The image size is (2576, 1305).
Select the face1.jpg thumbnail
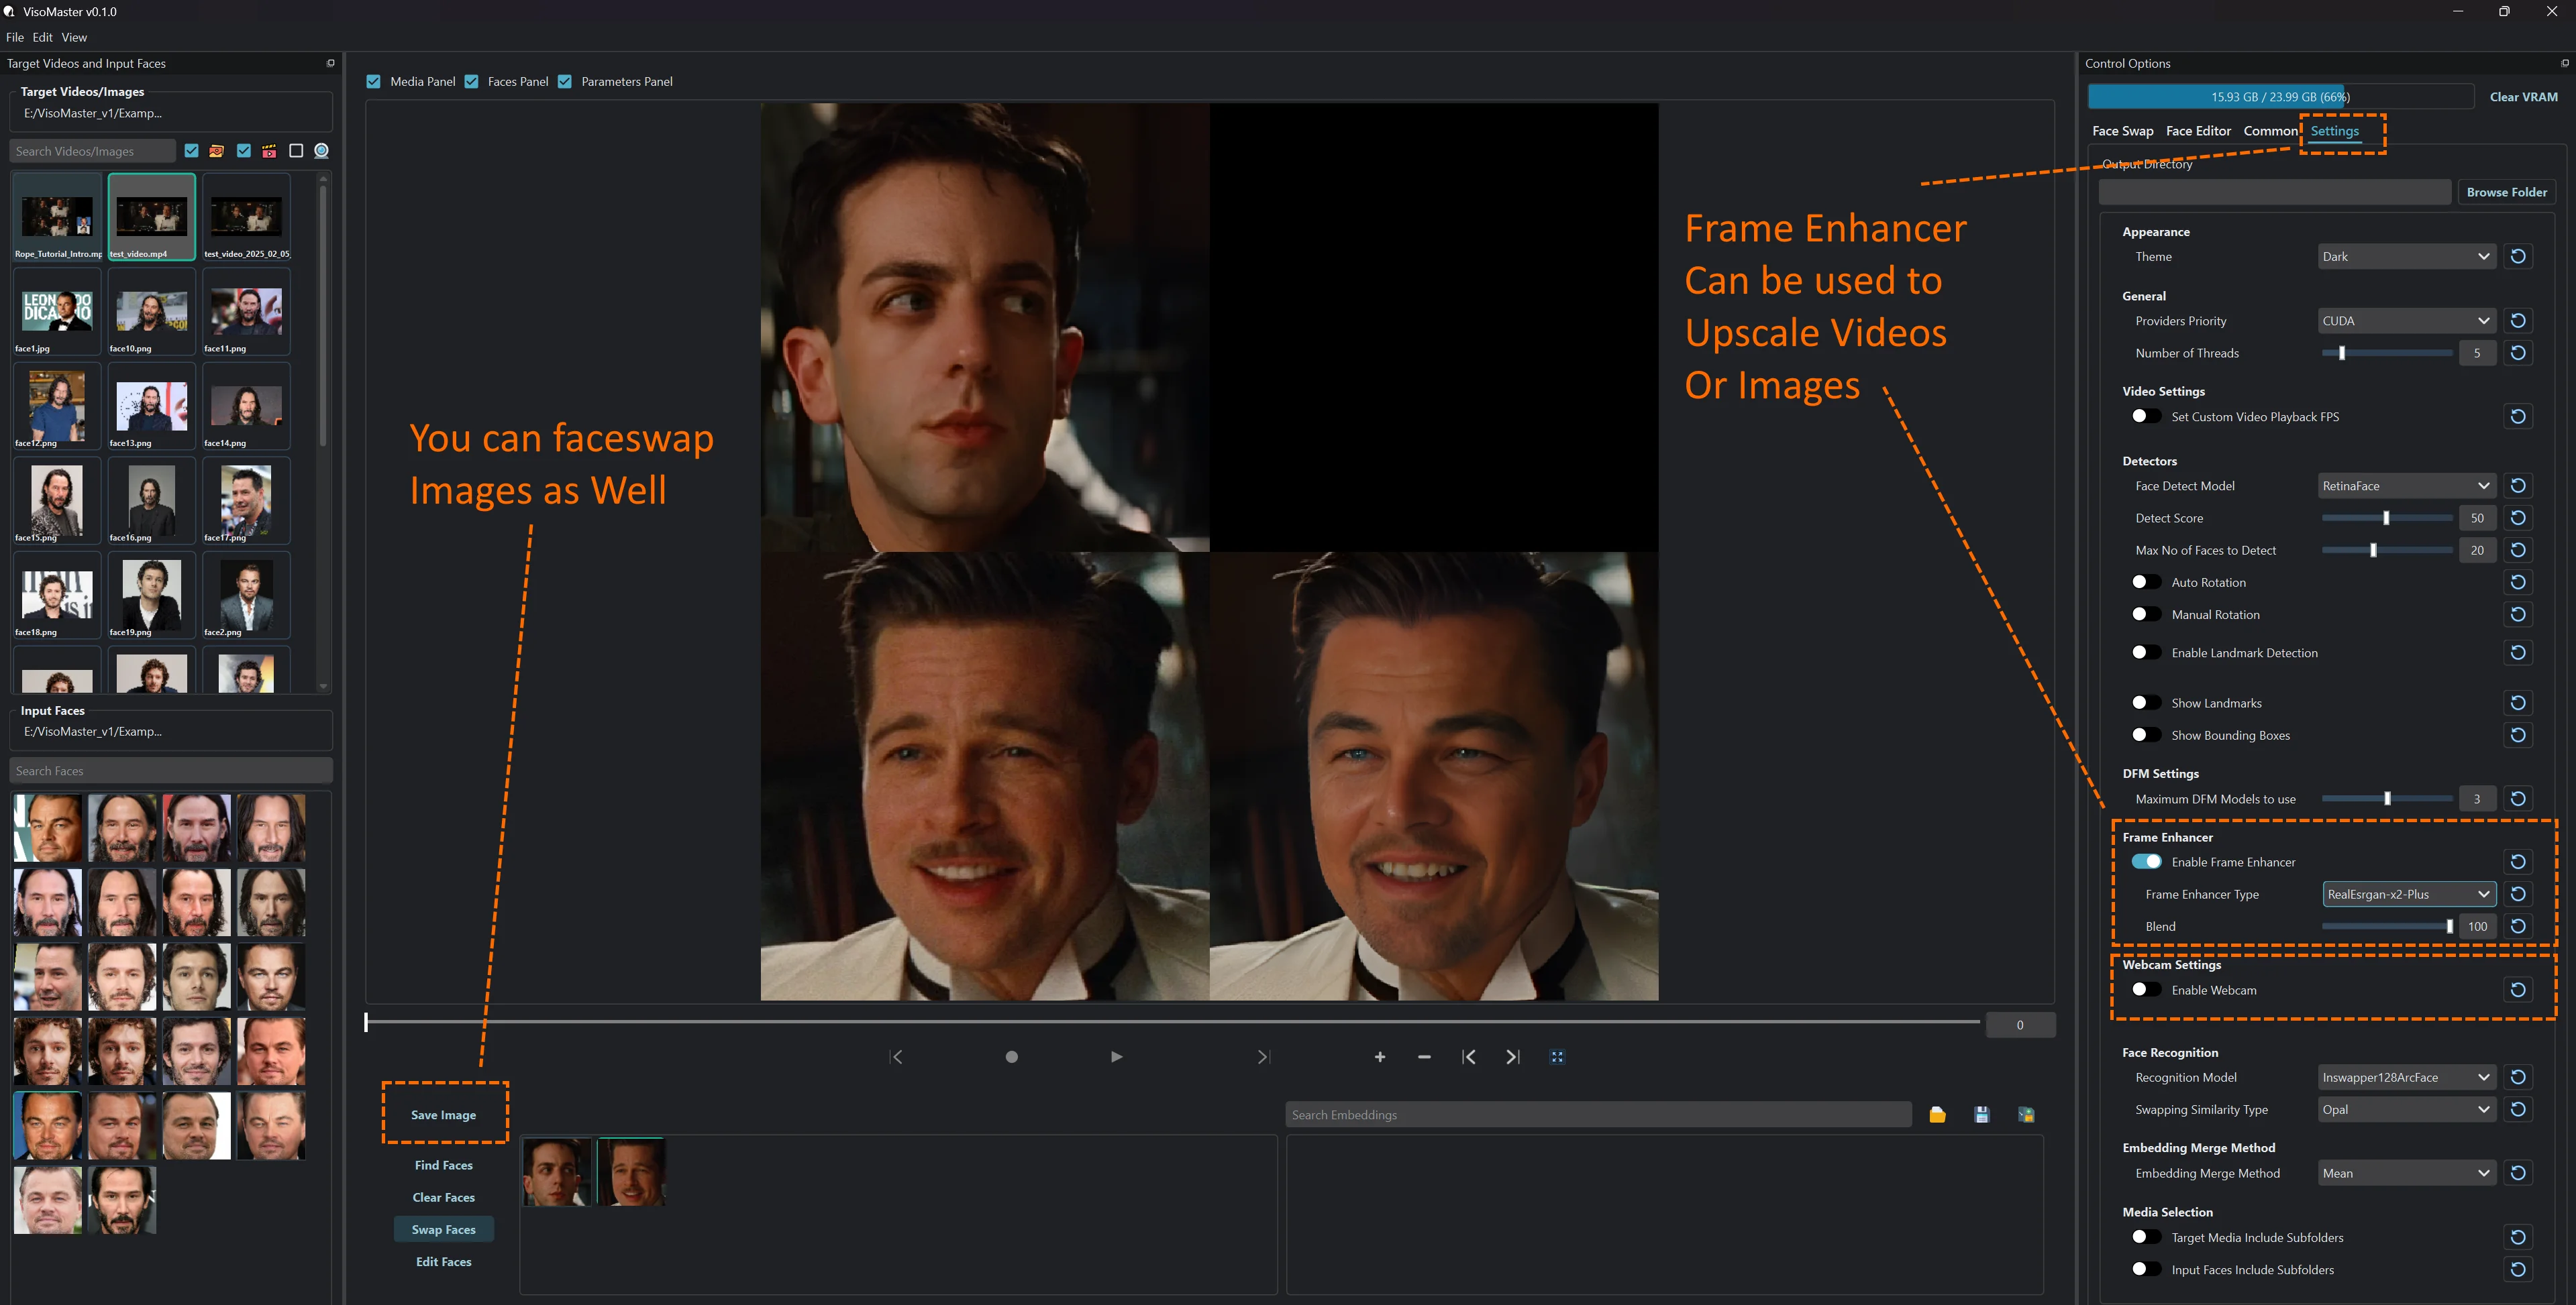(57, 312)
